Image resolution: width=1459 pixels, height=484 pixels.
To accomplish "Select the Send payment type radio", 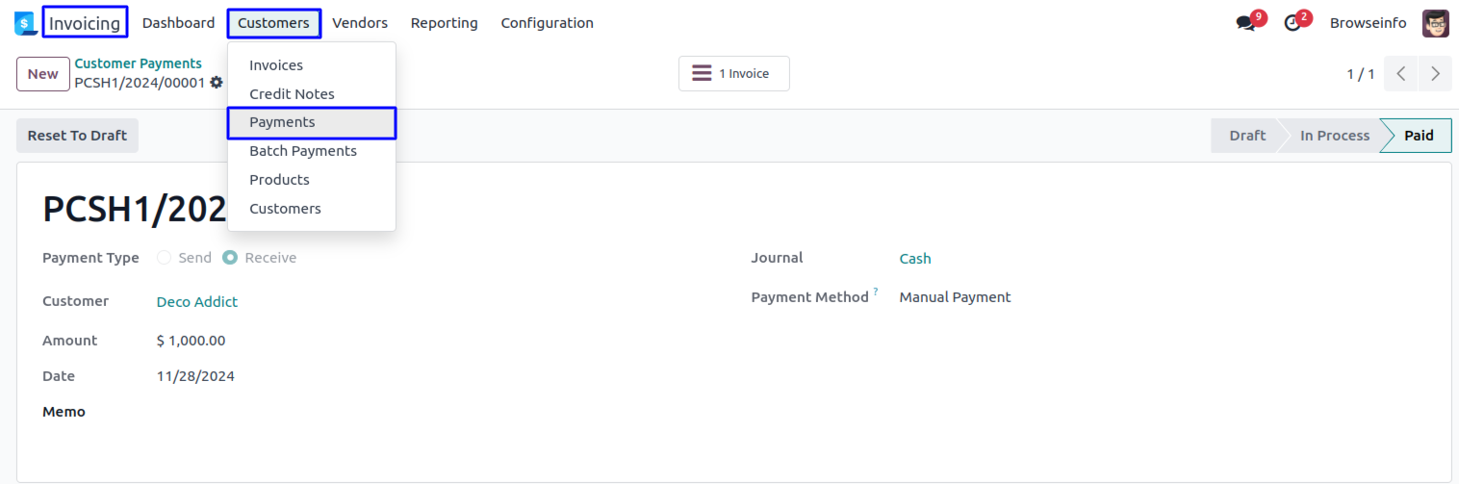I will 164,258.
